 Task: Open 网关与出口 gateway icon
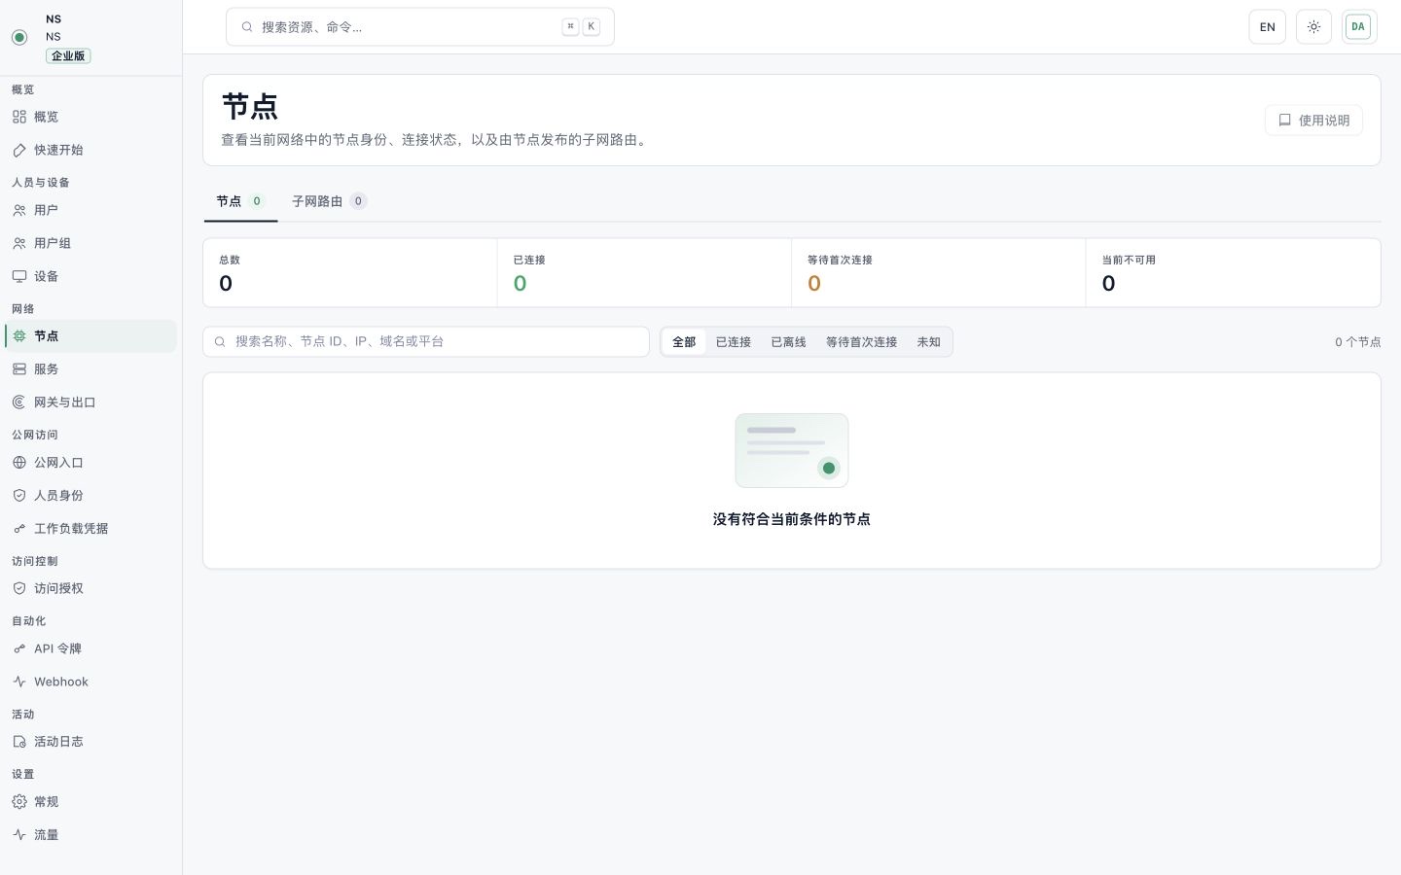(19, 402)
